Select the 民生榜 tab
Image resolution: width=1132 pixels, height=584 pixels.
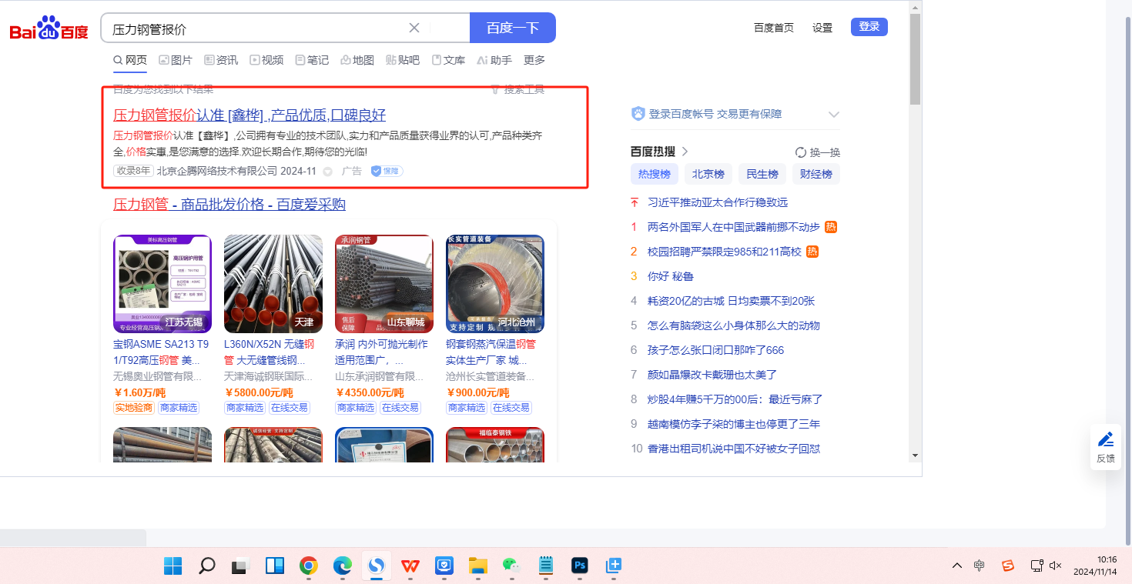point(762,174)
